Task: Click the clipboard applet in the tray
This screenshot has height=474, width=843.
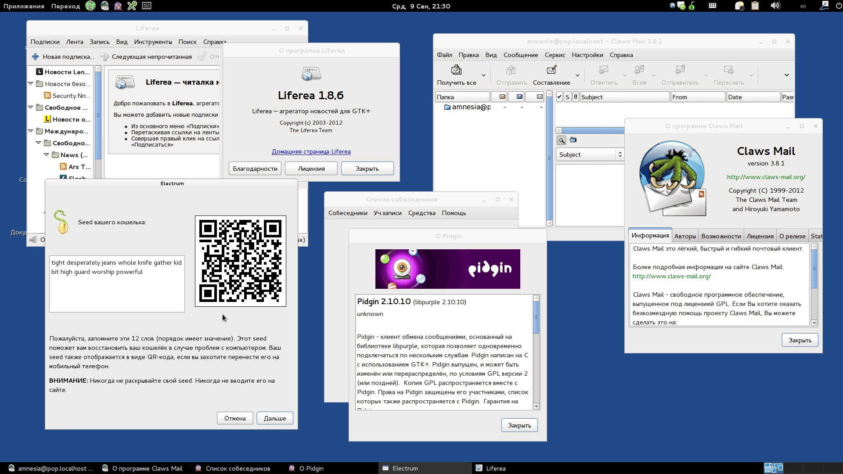Action: click(755, 6)
